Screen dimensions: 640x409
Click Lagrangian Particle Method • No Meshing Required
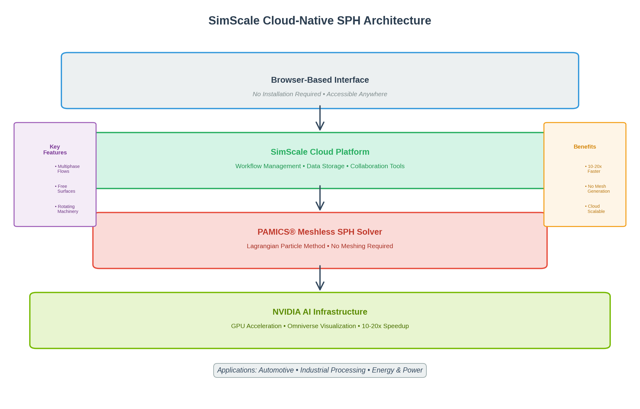320,246
